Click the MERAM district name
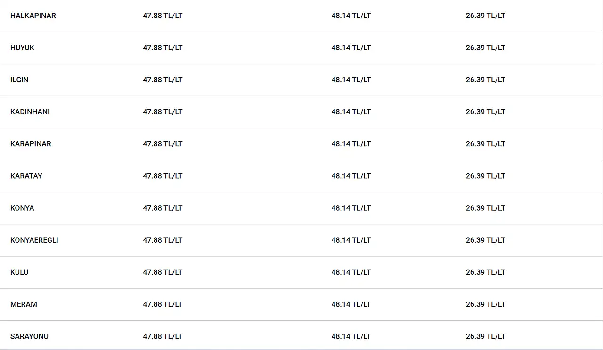This screenshot has width=603, height=350. 24,303
